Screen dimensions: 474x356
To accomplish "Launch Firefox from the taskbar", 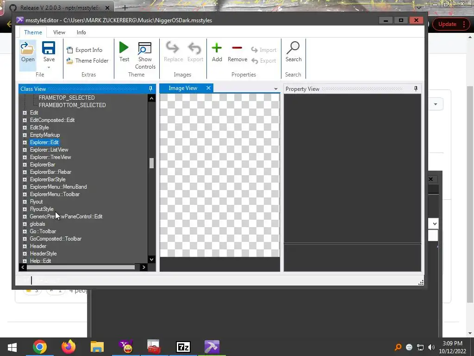I will tap(69, 347).
